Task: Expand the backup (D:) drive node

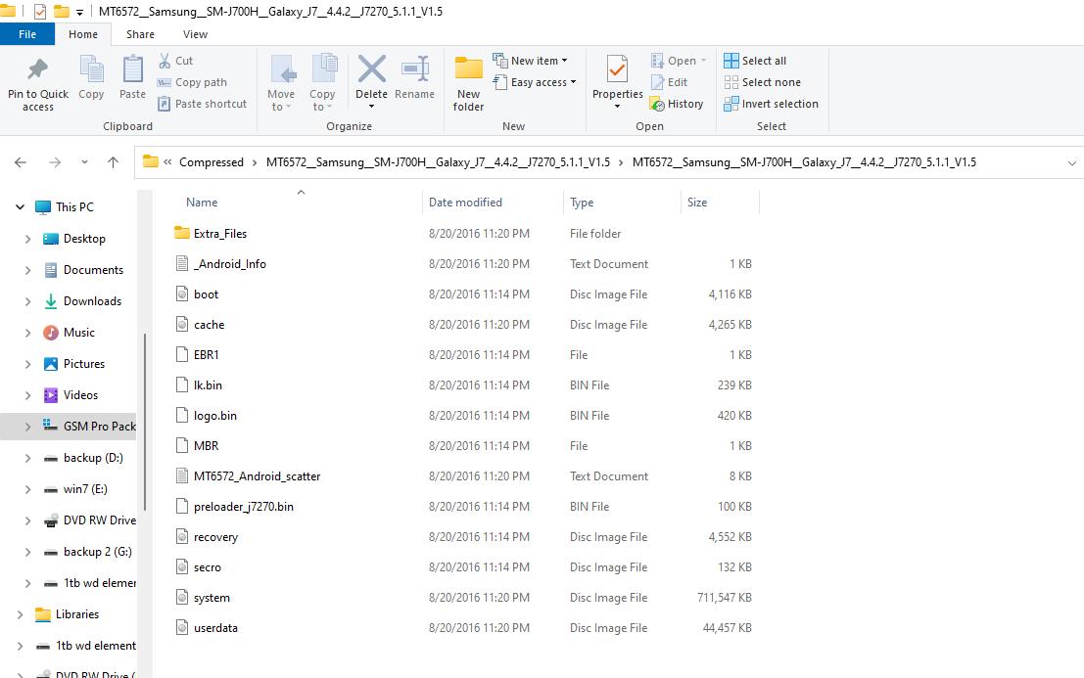Action: click(x=27, y=458)
